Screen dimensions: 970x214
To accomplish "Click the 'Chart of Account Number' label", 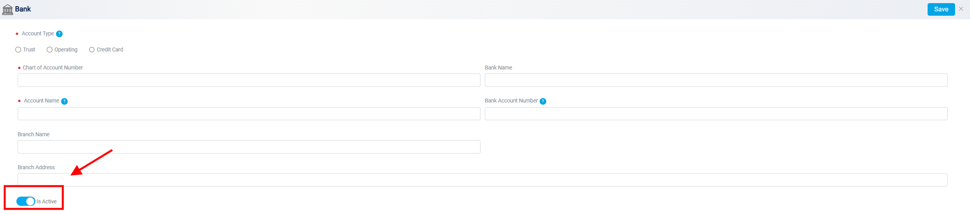I will (53, 68).
